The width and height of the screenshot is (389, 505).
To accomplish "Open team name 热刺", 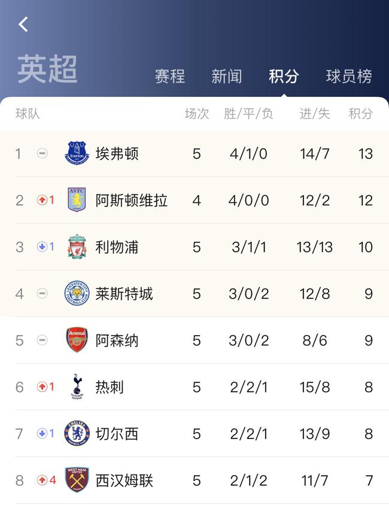I will click(x=110, y=387).
